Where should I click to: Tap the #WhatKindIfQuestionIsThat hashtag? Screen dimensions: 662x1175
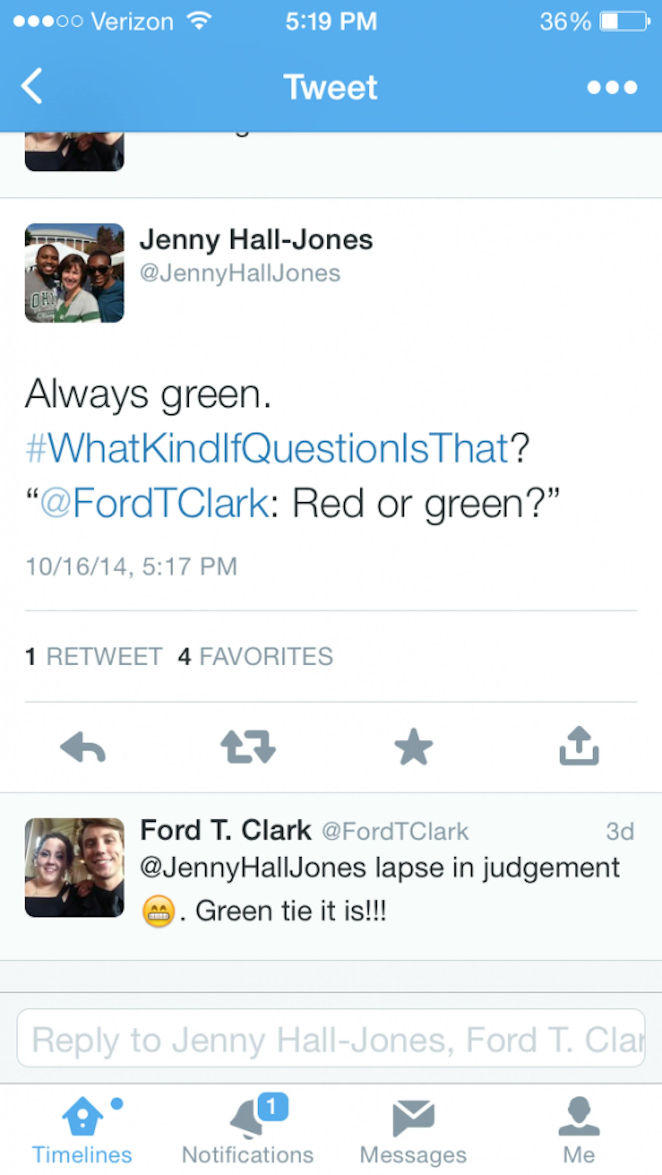click(267, 448)
